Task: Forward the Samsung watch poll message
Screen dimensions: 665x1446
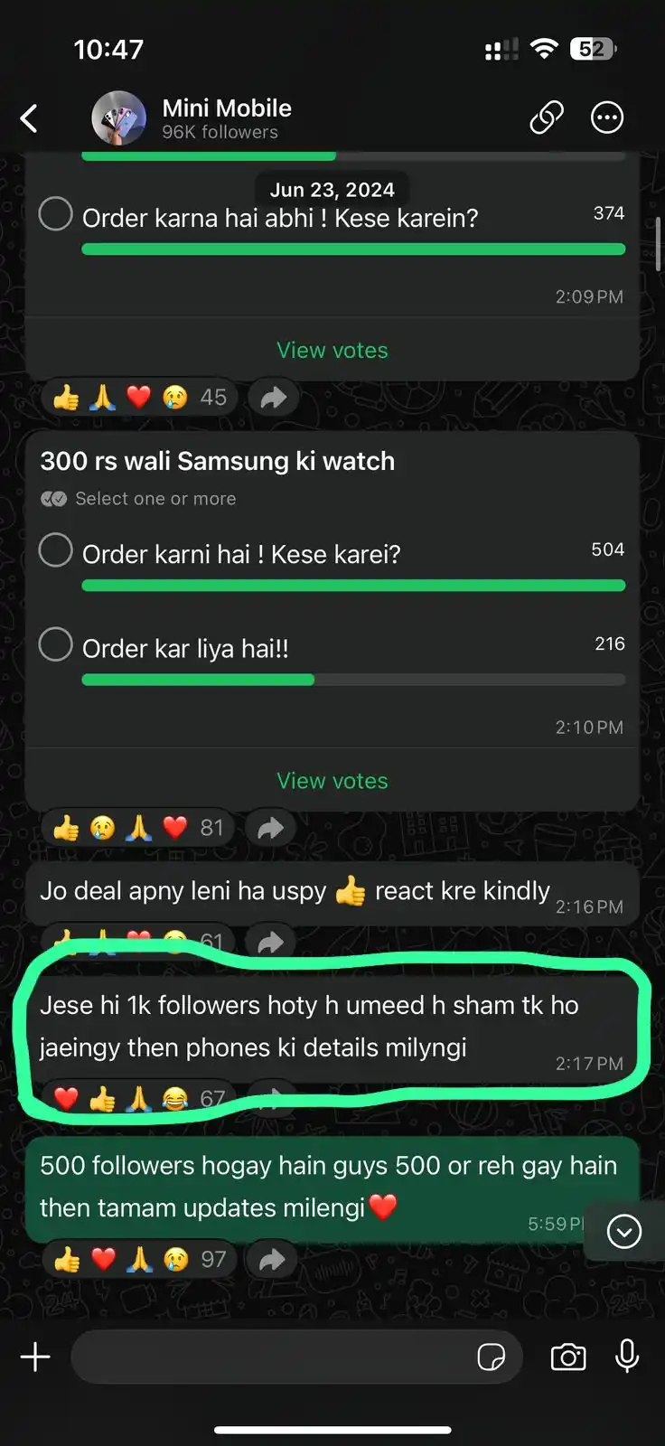Action: tap(271, 828)
